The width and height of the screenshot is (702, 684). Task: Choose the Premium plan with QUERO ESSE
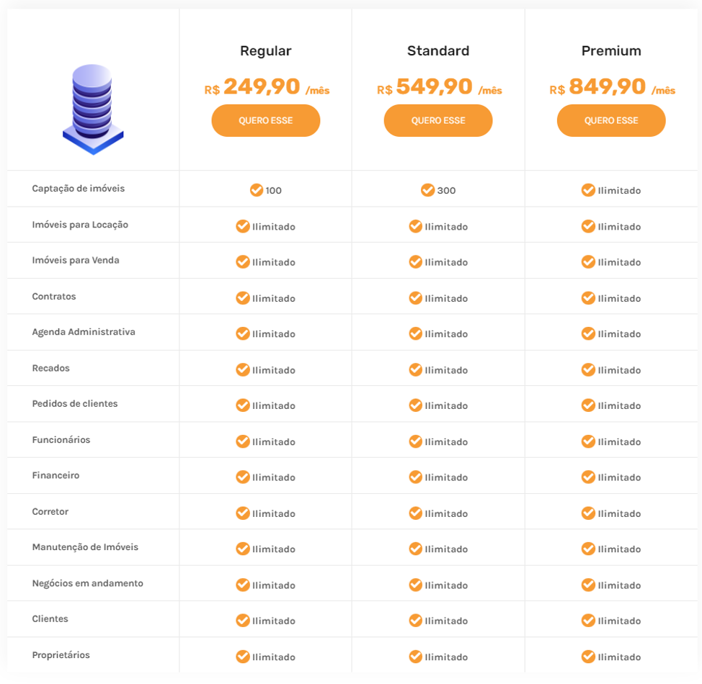[x=611, y=121]
